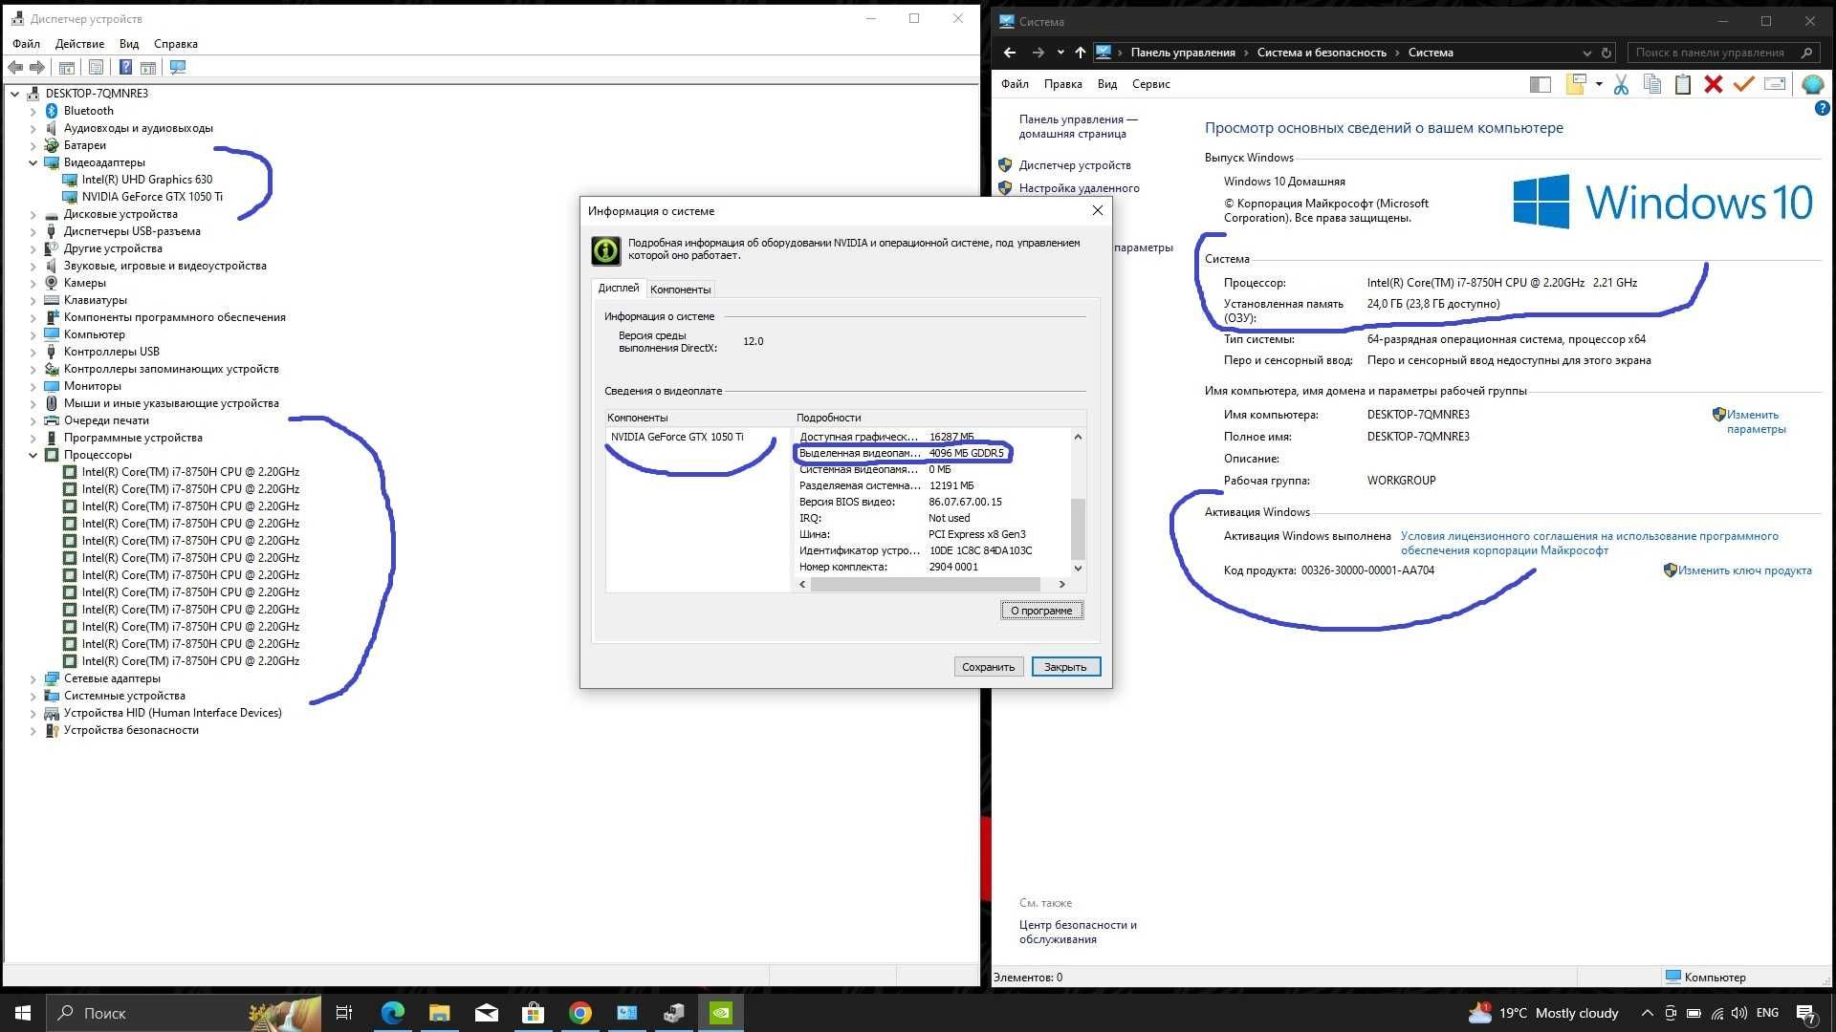Click the blue help question mark in System window
The image size is (1836, 1032).
coord(1822,109)
